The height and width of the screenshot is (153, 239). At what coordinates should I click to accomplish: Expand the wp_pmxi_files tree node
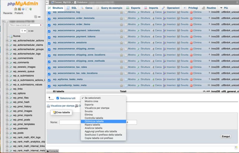[x=7, y=98]
